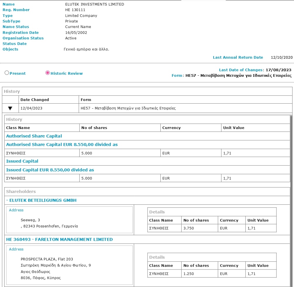This screenshot has height=287, width=294.
Task: Open HE 368493 - FARELTON MANAGEMENT LIMITED link
Action: coord(59,239)
